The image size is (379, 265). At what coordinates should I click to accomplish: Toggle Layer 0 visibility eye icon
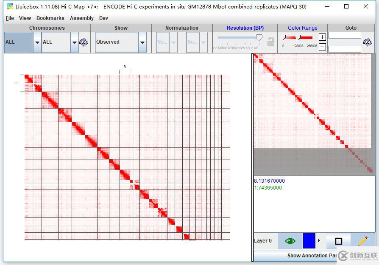(290, 241)
